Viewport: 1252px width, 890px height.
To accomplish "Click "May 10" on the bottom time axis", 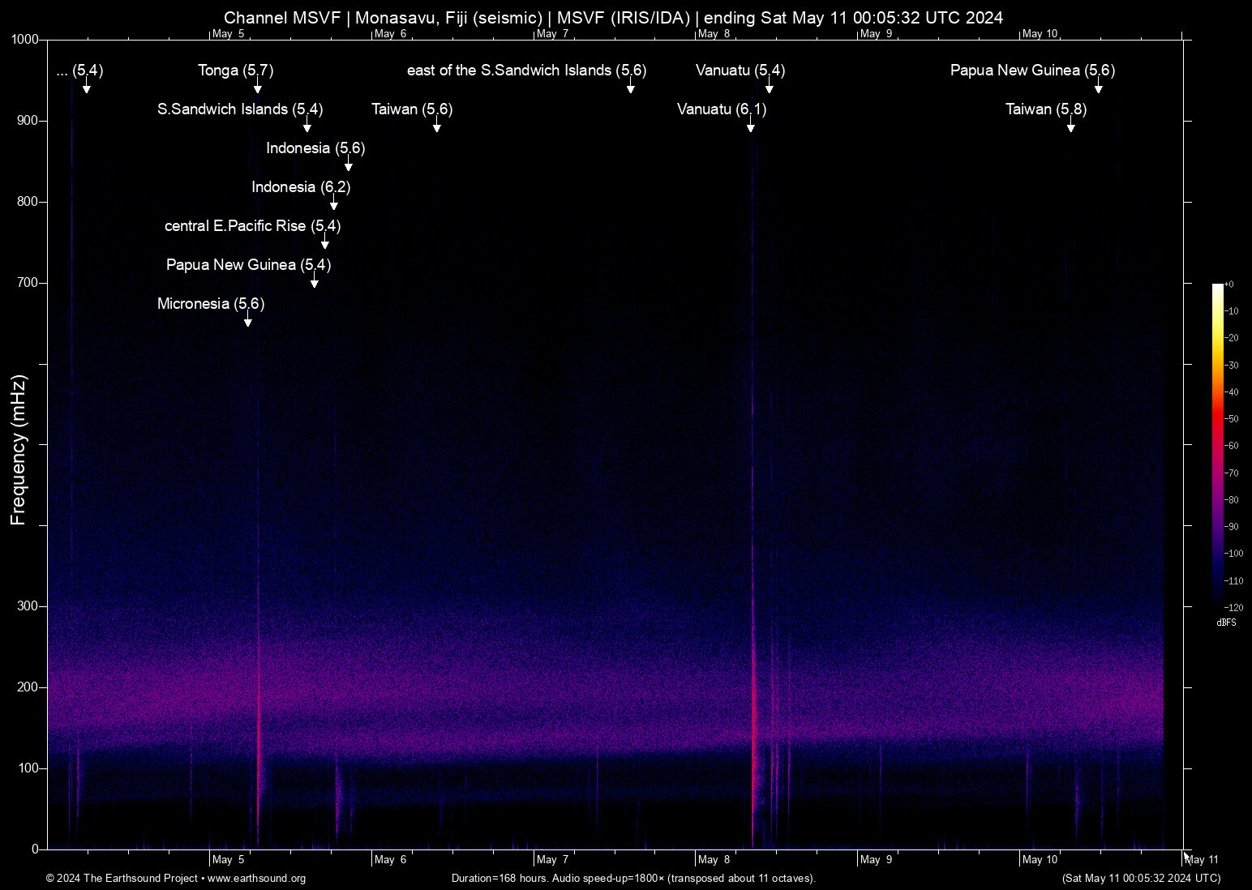I will click(1040, 860).
